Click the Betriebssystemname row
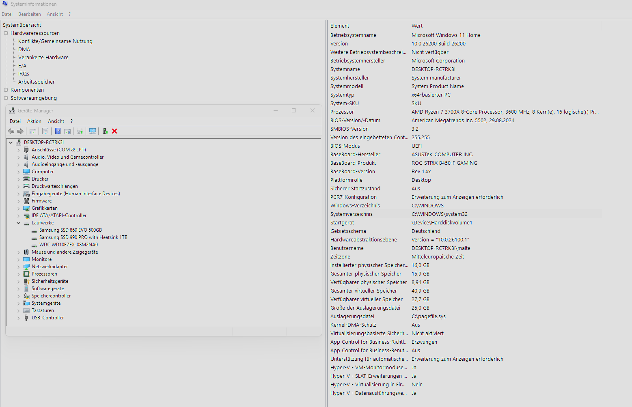Screen dimensions: 632x407 click(x=465, y=35)
